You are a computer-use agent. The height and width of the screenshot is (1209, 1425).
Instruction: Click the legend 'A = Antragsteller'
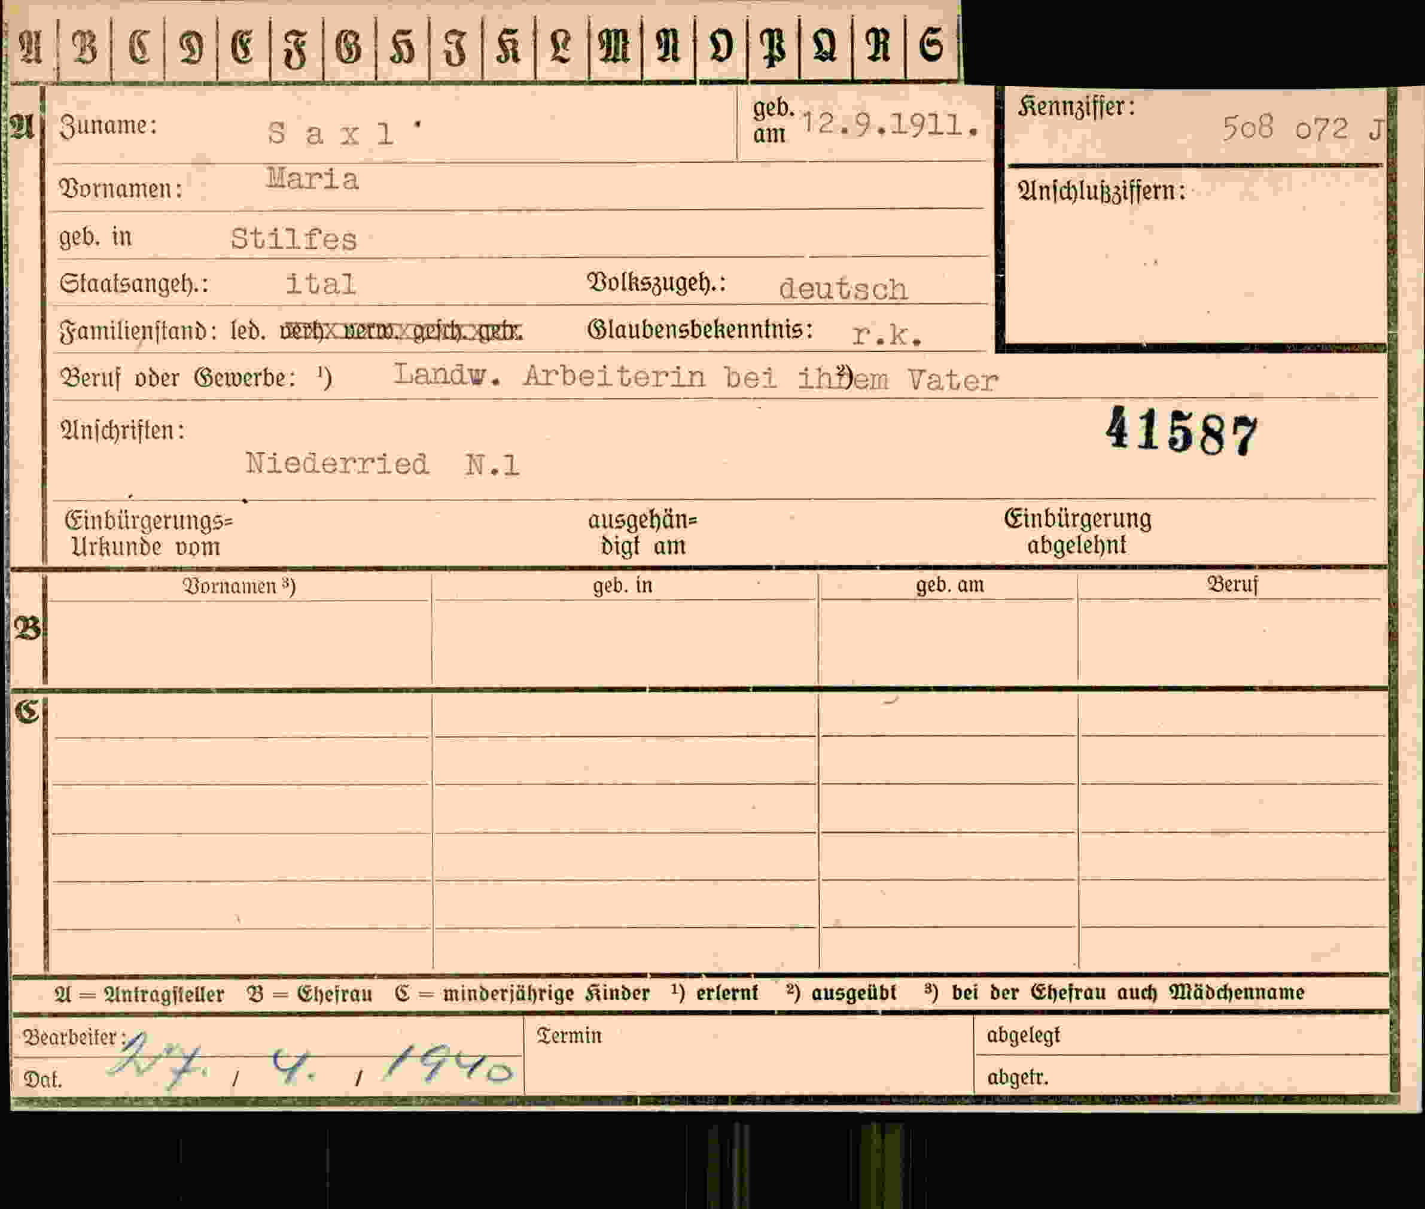139,994
